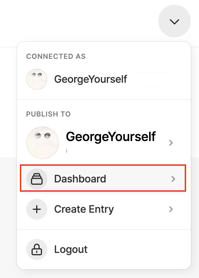
Task: Click the arrow at the end of the Dashboard row
Action: coord(173,179)
